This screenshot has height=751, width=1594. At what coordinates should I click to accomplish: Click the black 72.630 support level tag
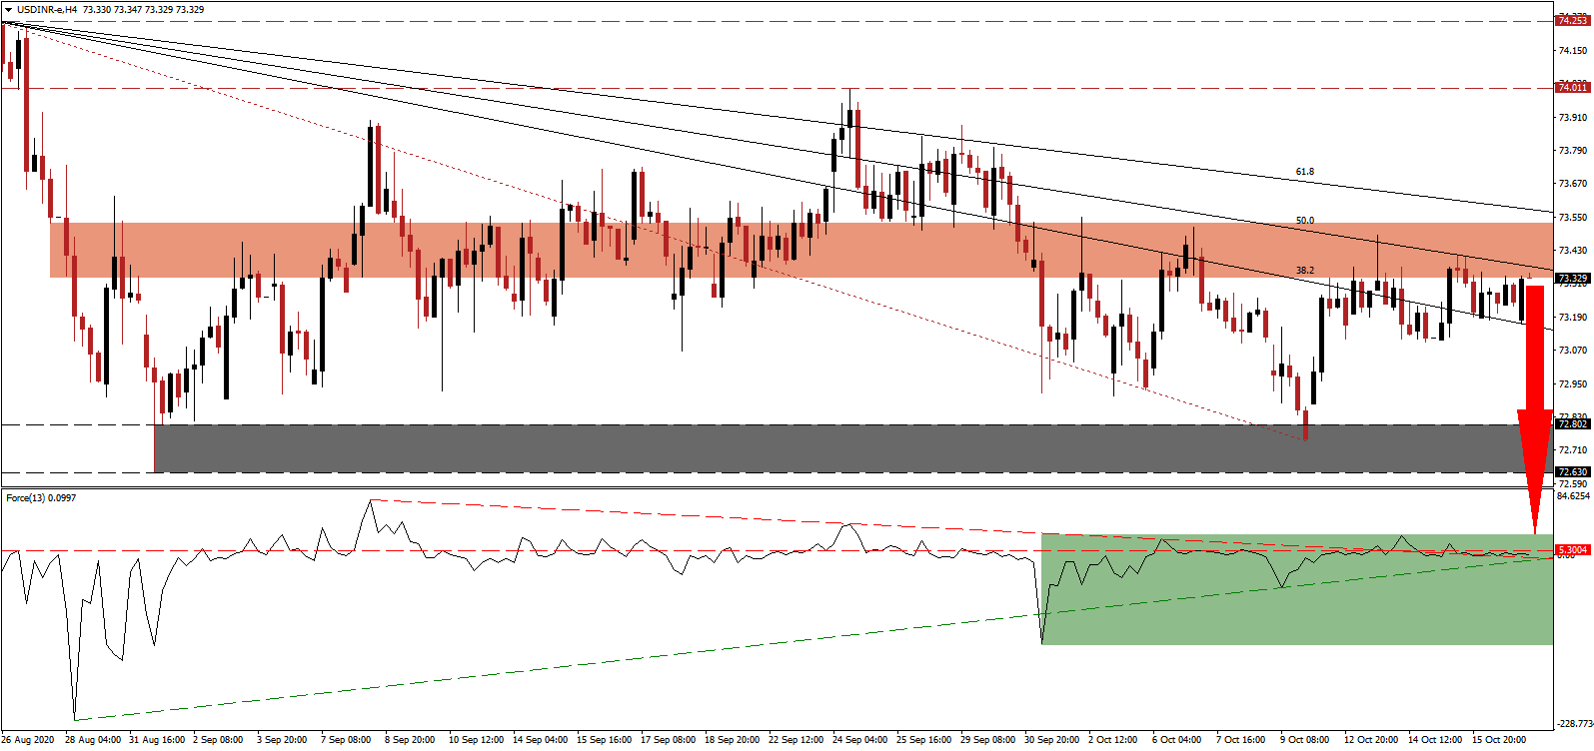1572,472
